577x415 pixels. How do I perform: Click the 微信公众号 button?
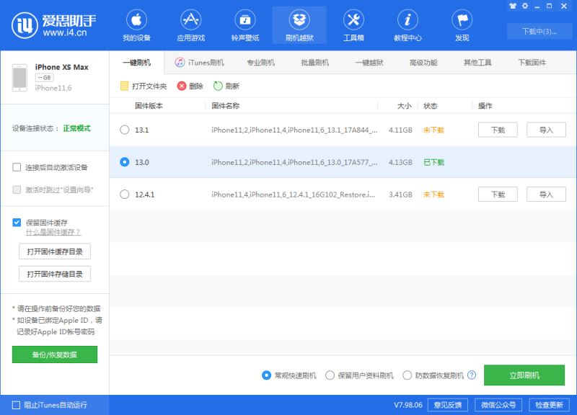[x=498, y=405]
